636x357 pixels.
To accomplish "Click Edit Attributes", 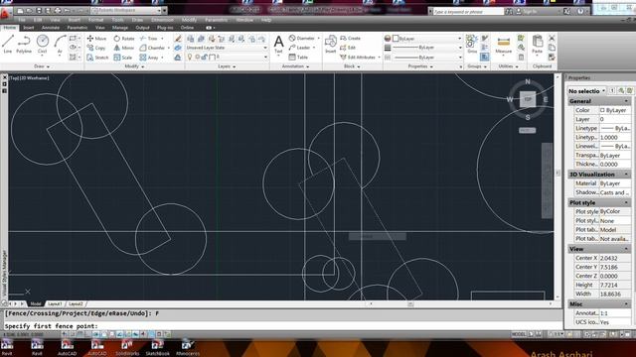I will click(x=358, y=58).
